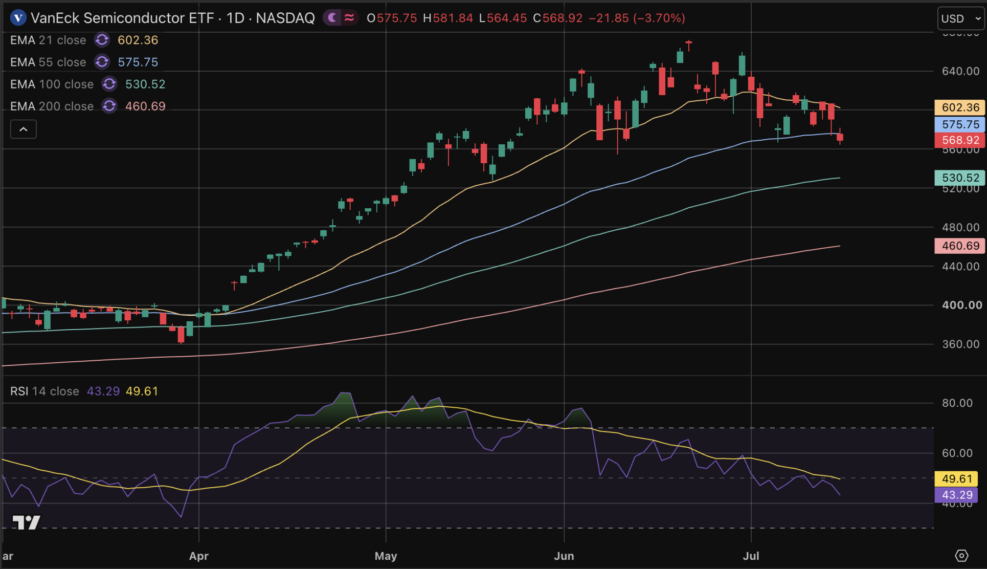This screenshot has width=987, height=569.
Task: Click the low price L564.45 in header
Action: pos(503,18)
